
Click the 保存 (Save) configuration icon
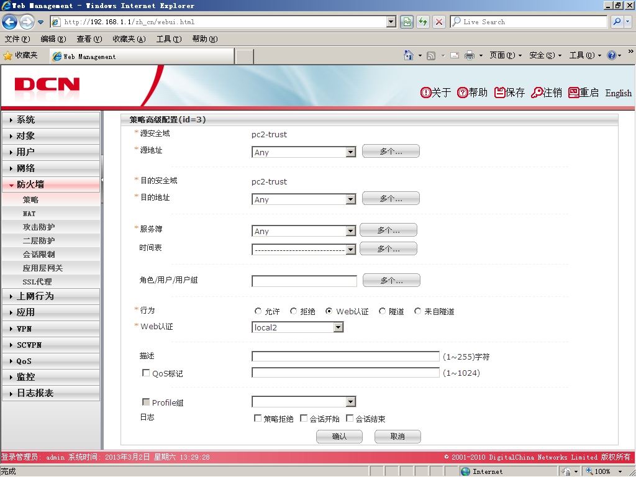tap(499, 93)
